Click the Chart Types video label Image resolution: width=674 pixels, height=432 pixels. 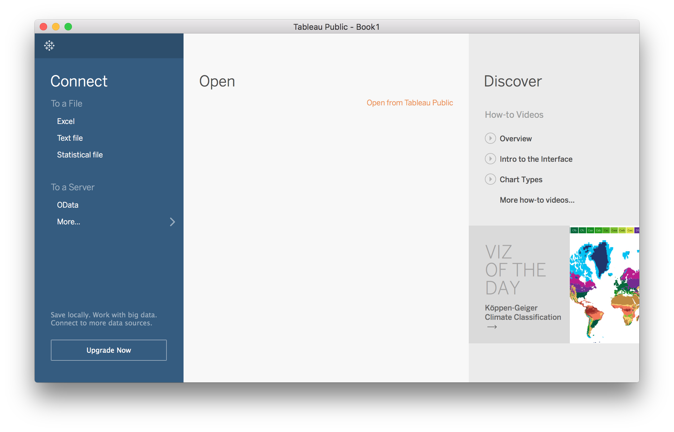(521, 179)
